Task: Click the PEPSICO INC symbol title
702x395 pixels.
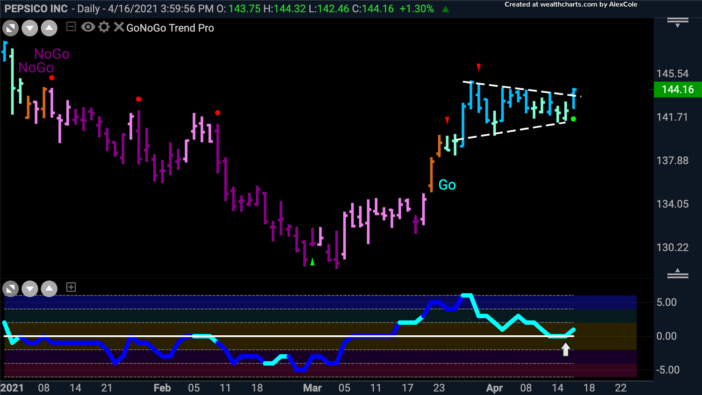Action: [x=36, y=9]
